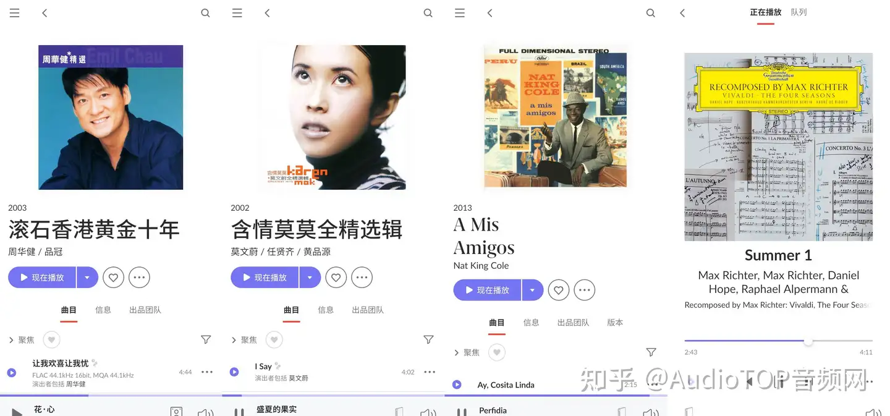
Task: Open more options for 含情莫莫全精选辑 album
Action: coord(362,278)
